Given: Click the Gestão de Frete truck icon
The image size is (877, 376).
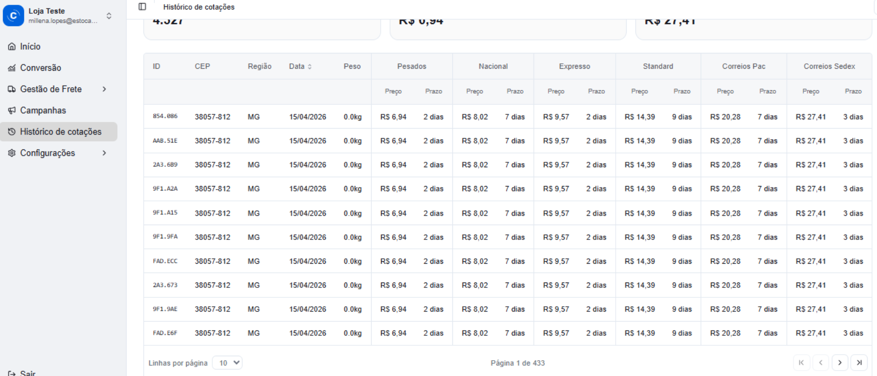Looking at the screenshot, I should (x=12, y=89).
